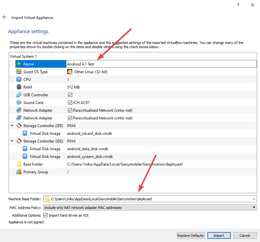Click the android_data_disk.vmdk value
260x242 pixels.
point(88,149)
